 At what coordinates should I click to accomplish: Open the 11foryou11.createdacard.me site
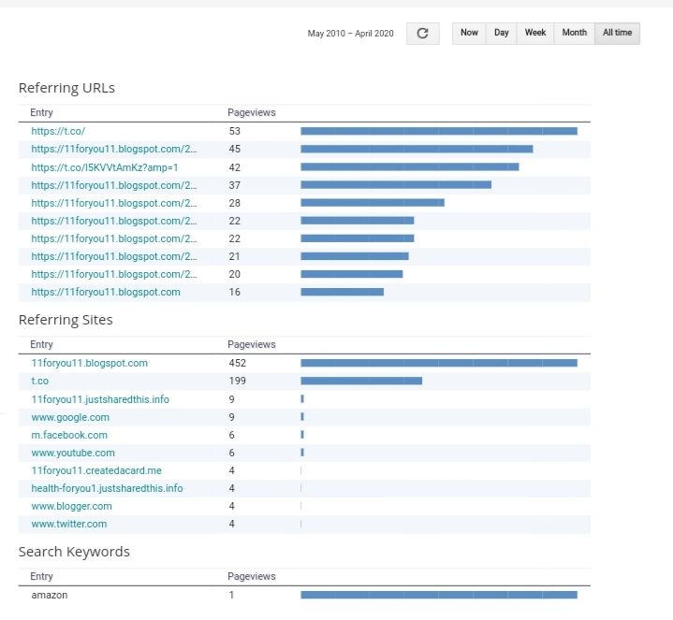96,470
